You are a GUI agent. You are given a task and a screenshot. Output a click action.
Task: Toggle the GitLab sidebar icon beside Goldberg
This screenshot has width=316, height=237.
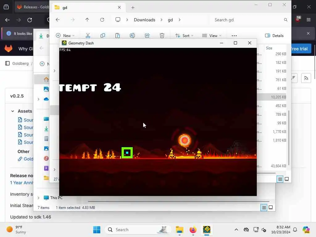[7, 63]
